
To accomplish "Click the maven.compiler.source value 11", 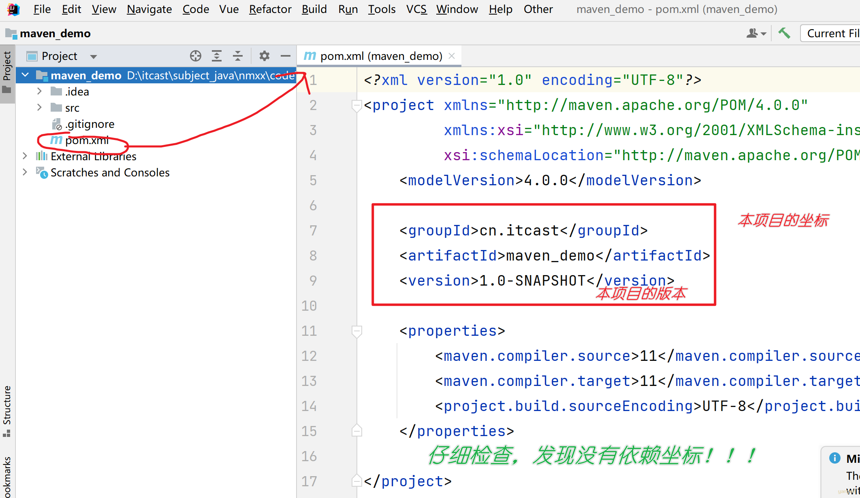I will tap(648, 356).
